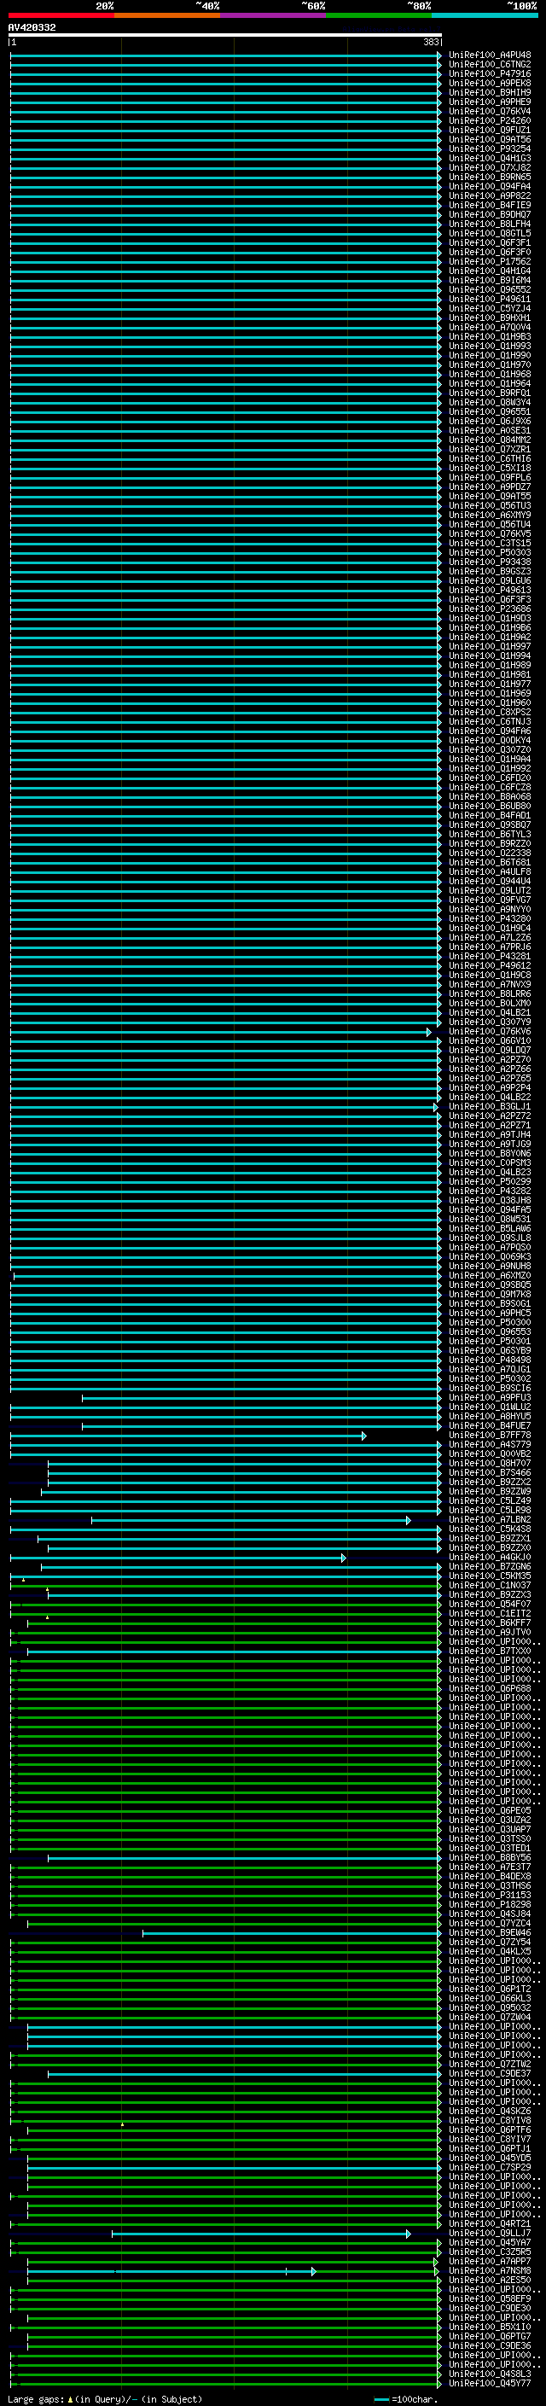Select label UniRef100_B9RFQ1
Image resolution: width=546 pixels, height=2406 pixels.
(490, 393)
